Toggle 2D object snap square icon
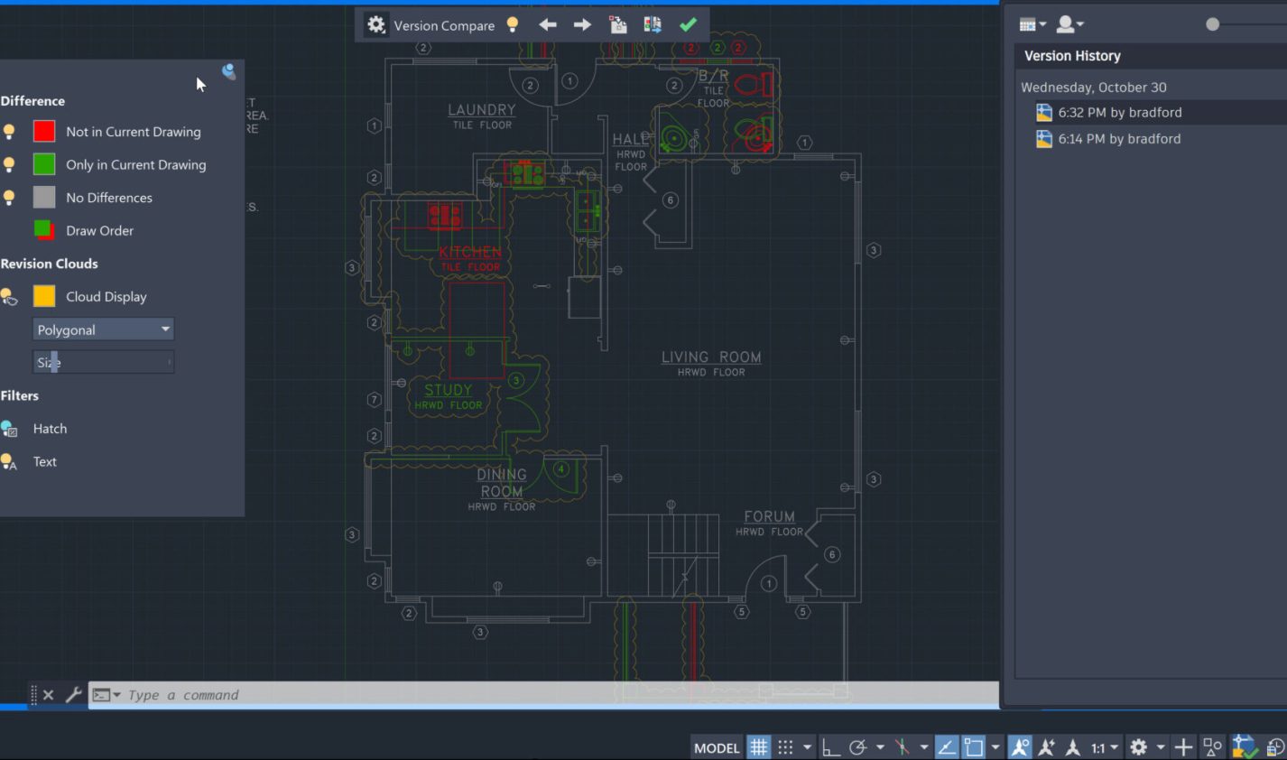The image size is (1287, 760). (x=973, y=747)
